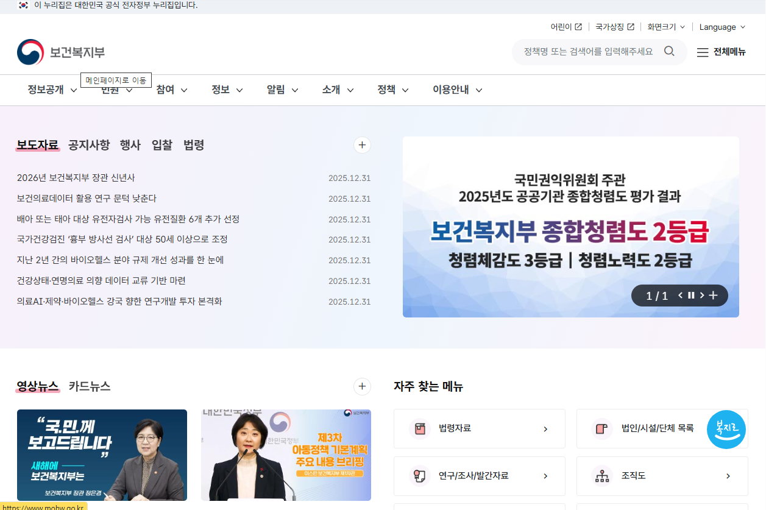The image size is (766, 510).
Task: Expand 보도자료 list via plus icon
Action: click(x=361, y=145)
